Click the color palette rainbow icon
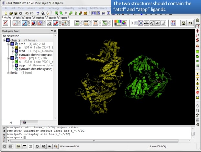 (x=118, y=23)
